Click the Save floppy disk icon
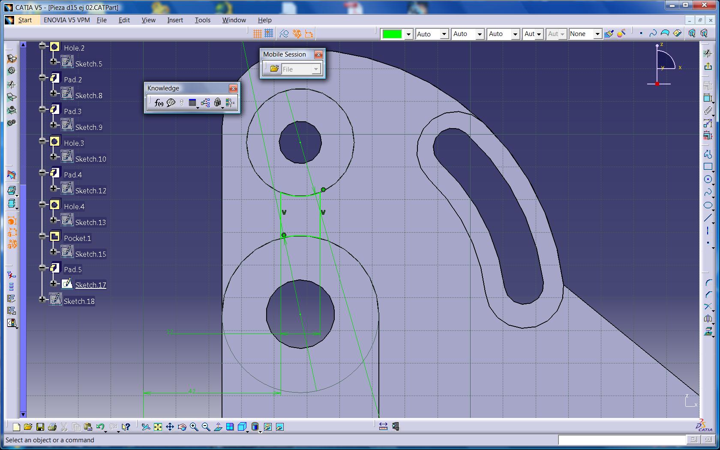This screenshot has width=720, height=450. click(40, 427)
